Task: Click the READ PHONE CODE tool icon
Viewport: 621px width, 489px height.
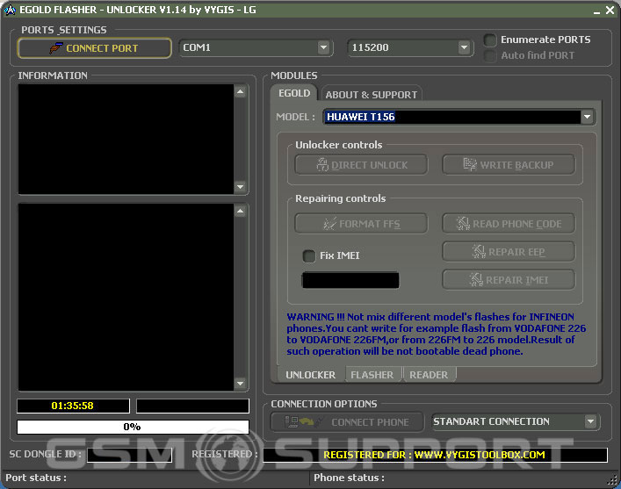Action: coord(463,224)
